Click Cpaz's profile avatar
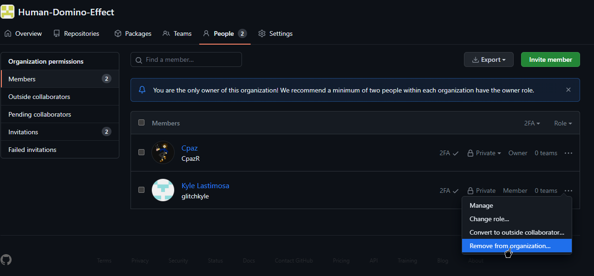Image resolution: width=594 pixels, height=276 pixels. click(x=163, y=152)
